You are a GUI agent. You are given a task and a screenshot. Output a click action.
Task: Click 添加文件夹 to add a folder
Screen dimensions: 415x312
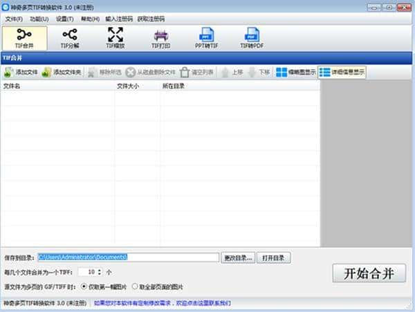pyautogui.click(x=62, y=72)
